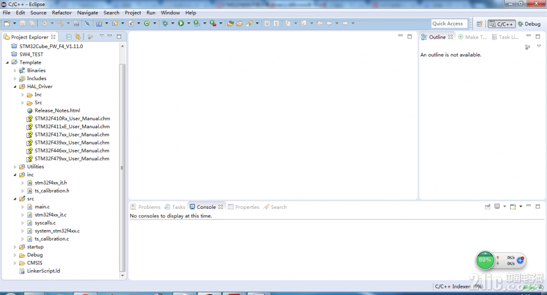Select Release_Notes.html in HAL_Driver
Image resolution: width=547 pixels, height=295 pixels.
coord(57,110)
